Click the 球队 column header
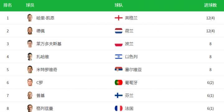 (119, 5)
